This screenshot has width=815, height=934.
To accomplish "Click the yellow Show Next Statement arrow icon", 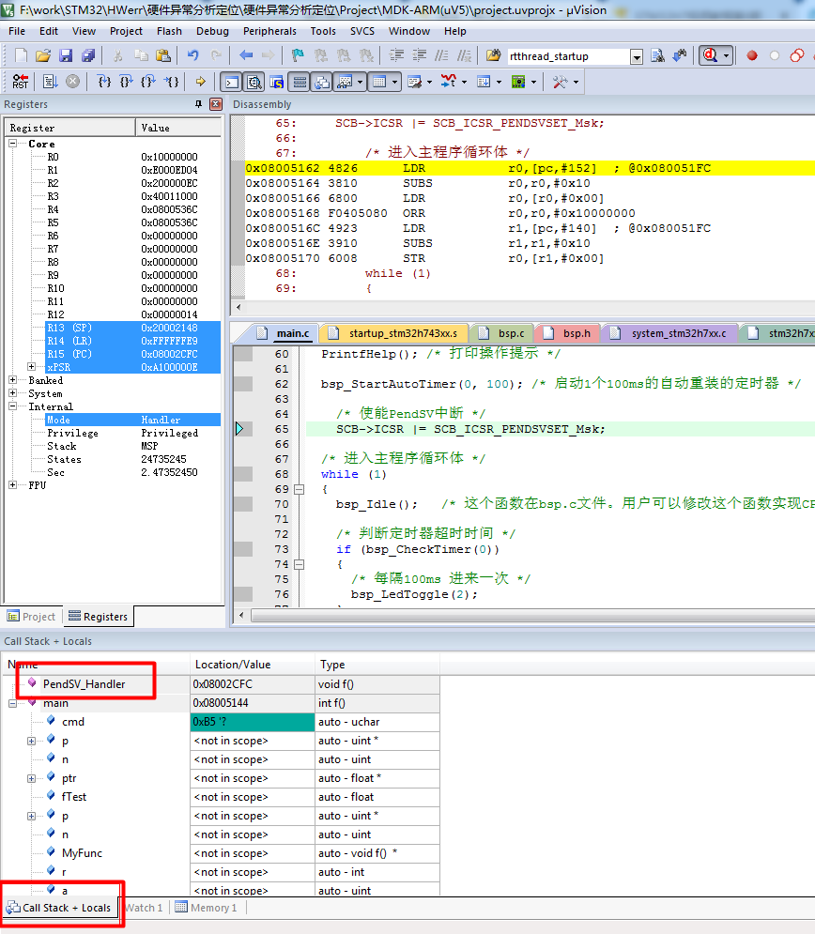I will point(200,82).
